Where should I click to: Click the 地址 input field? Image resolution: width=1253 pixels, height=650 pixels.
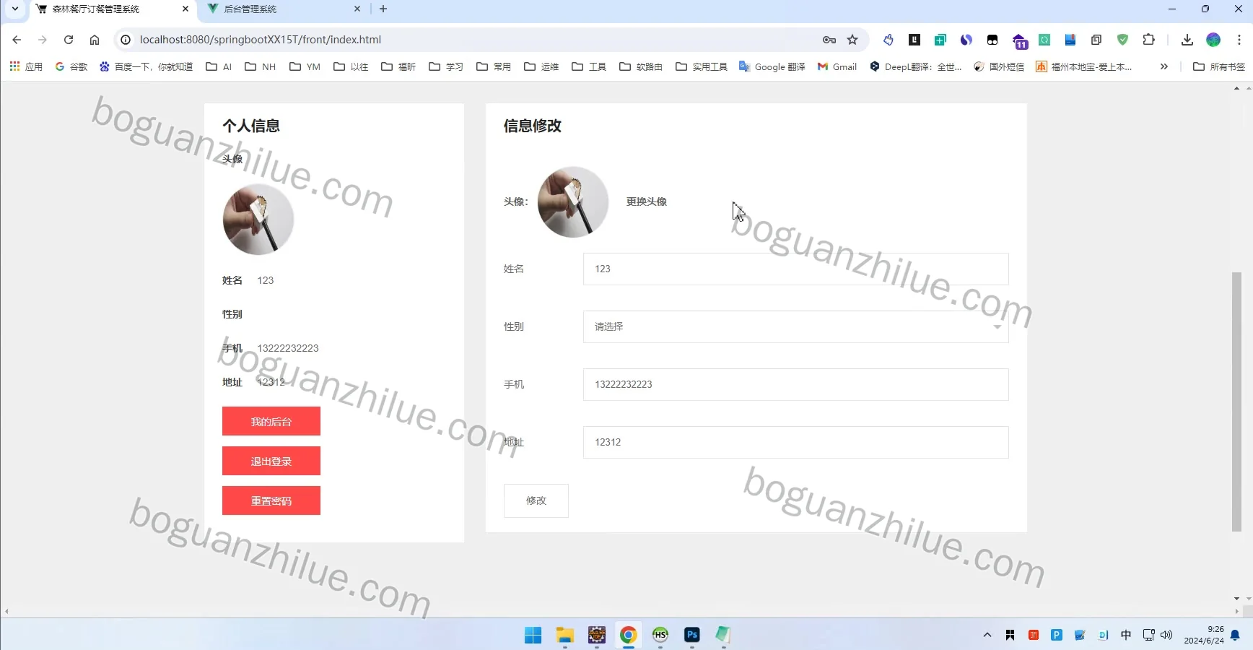coord(795,442)
